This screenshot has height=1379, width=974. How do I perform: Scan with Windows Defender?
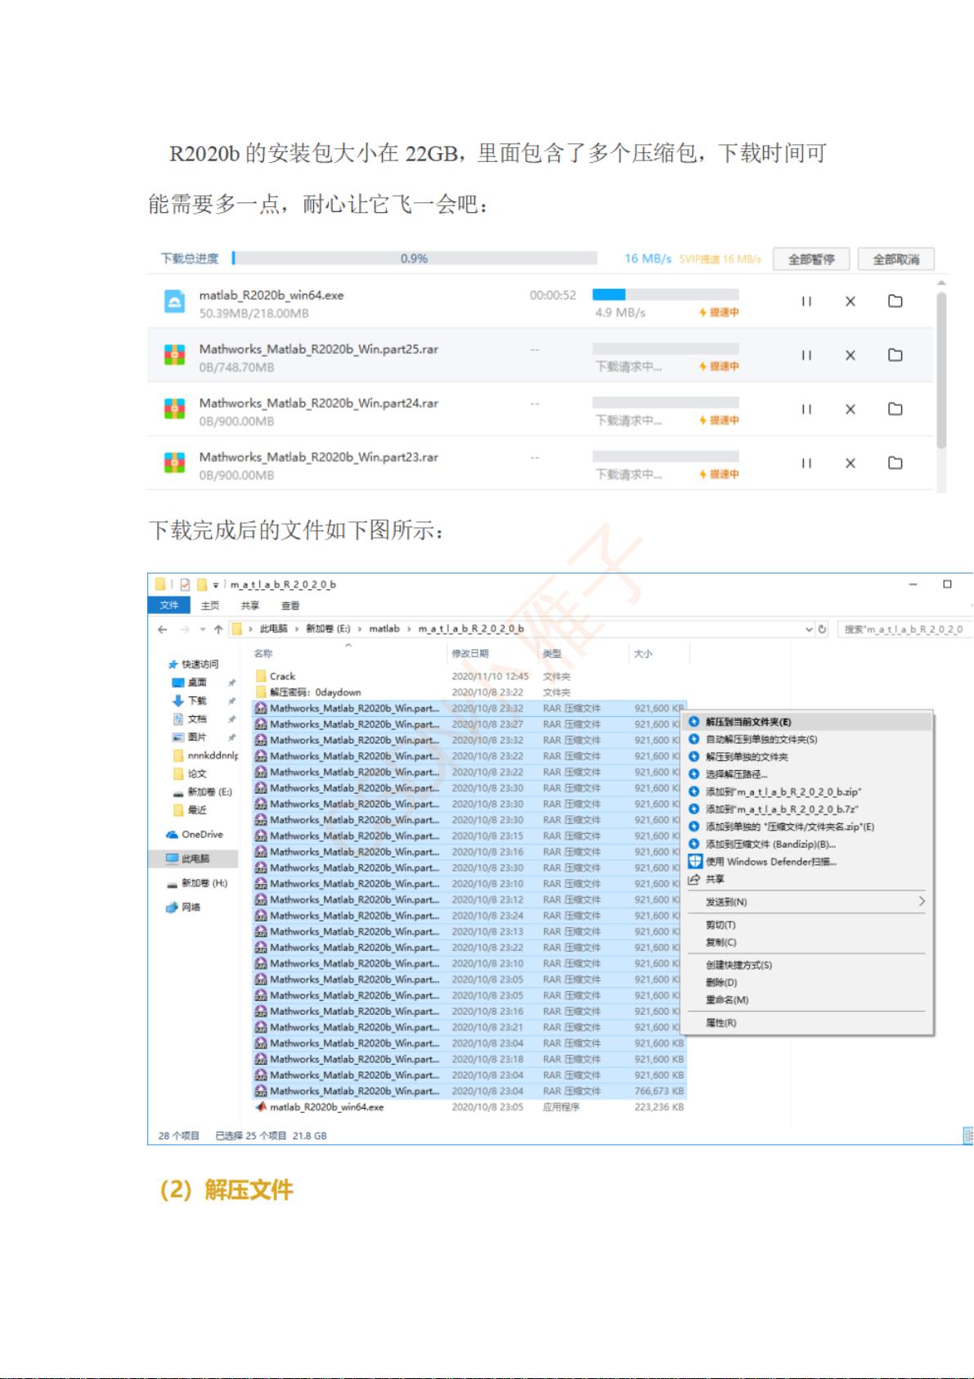pyautogui.click(x=808, y=861)
